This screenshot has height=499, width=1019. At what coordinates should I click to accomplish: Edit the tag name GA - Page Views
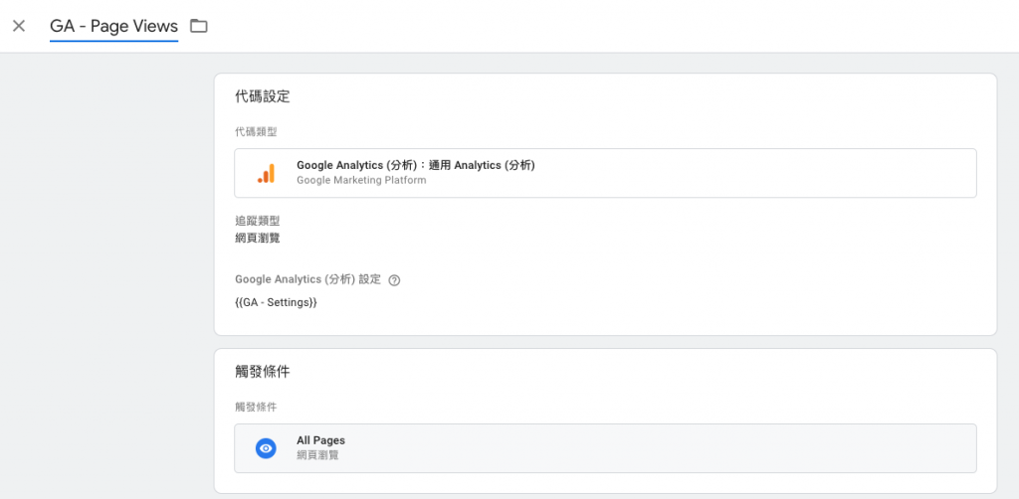(113, 27)
